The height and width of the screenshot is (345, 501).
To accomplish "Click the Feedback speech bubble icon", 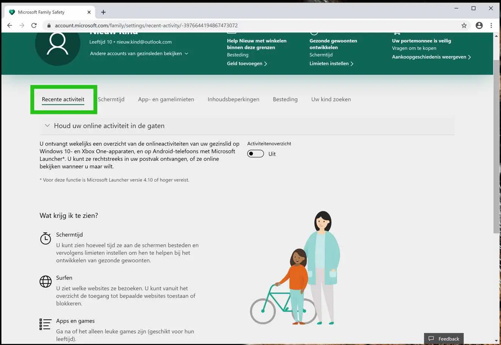I will tap(431, 339).
